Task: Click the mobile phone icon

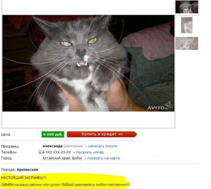Action: coord(40,152)
